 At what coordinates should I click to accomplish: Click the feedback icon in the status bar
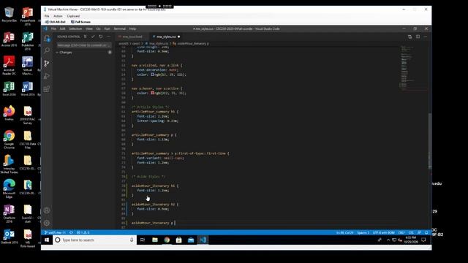[x=419, y=232]
